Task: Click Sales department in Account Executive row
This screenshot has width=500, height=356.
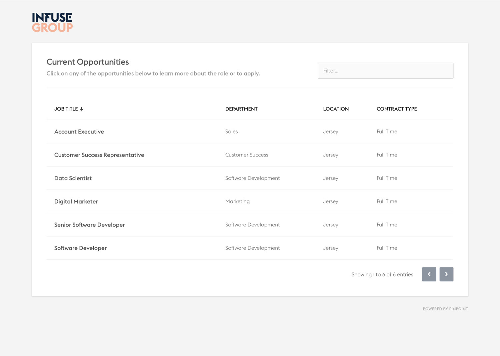Action: tap(231, 132)
